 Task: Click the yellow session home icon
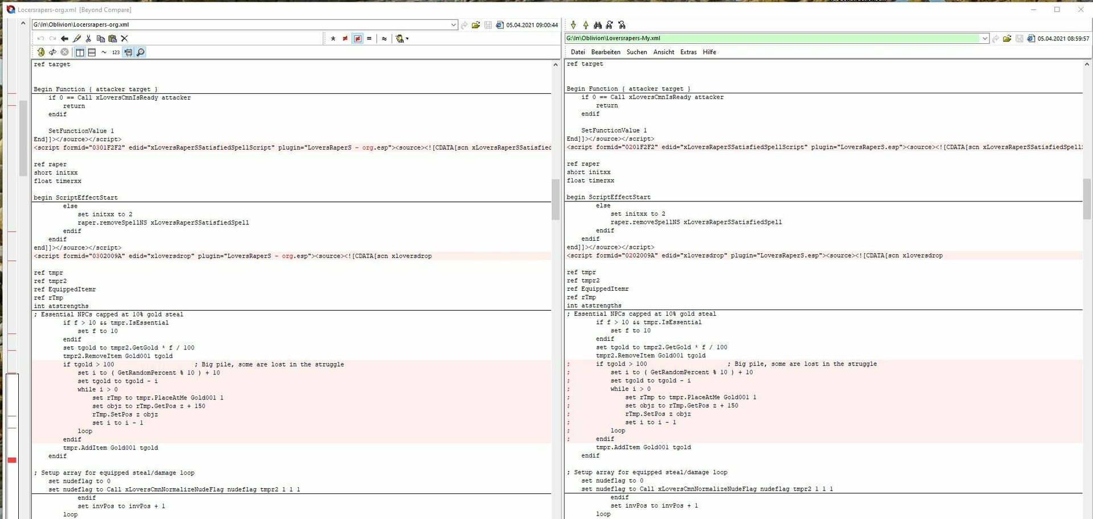[40, 52]
